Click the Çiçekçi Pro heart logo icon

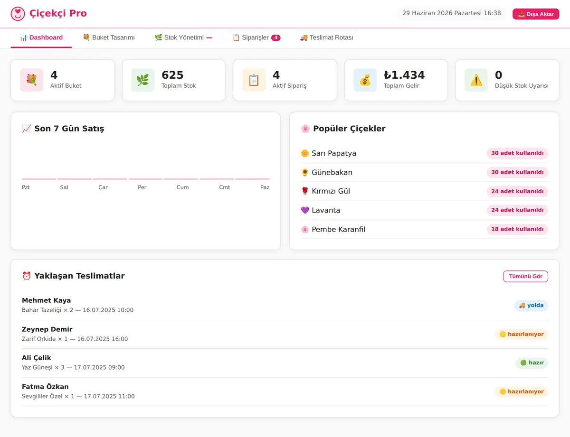(18, 14)
